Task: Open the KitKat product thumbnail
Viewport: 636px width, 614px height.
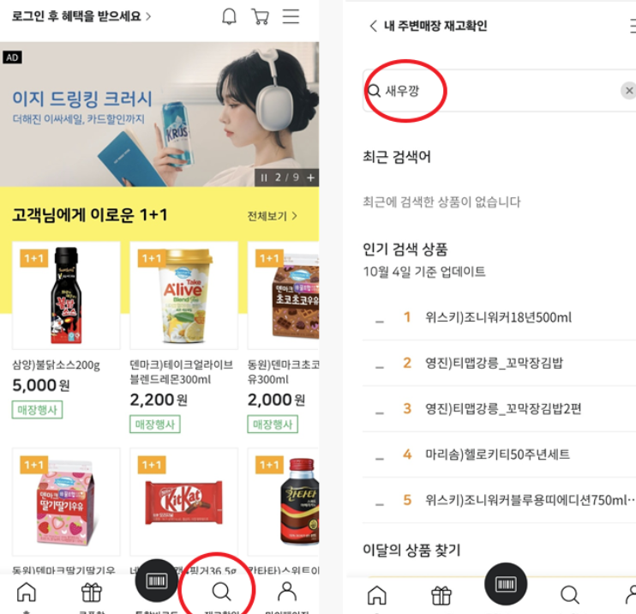Action: 183,502
